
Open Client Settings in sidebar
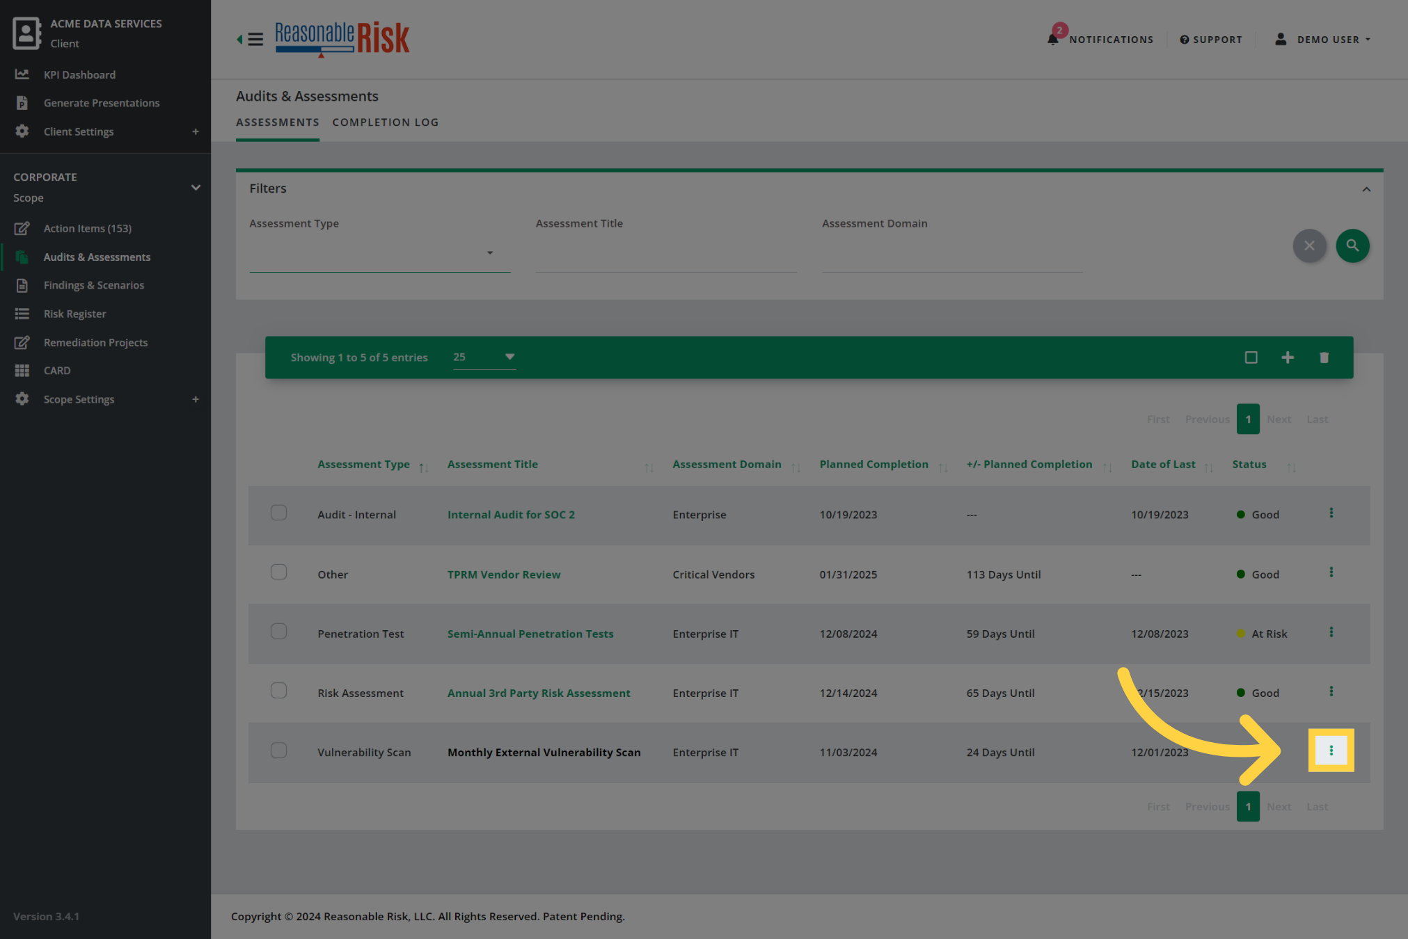pyautogui.click(x=79, y=131)
